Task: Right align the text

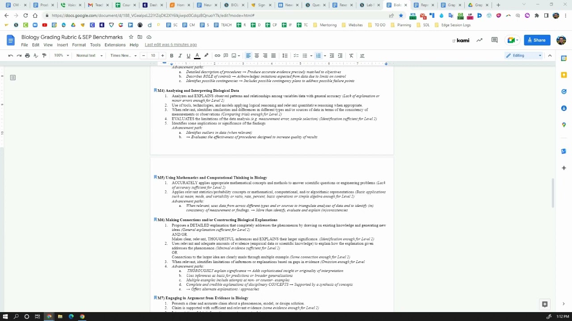Action: 265,56
